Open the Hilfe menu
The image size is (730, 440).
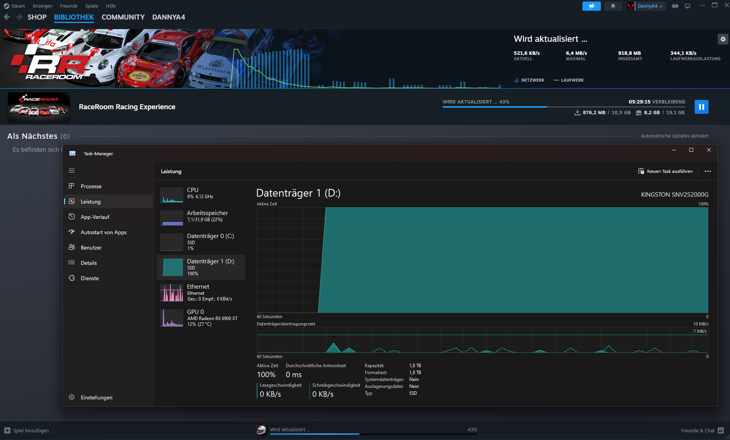pyautogui.click(x=111, y=6)
